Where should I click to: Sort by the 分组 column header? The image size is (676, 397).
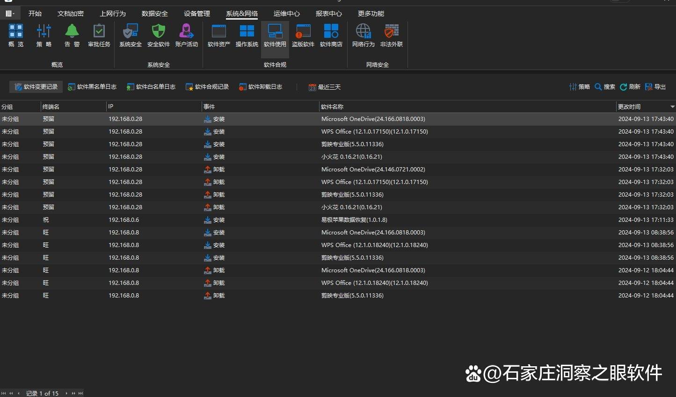[x=20, y=106]
